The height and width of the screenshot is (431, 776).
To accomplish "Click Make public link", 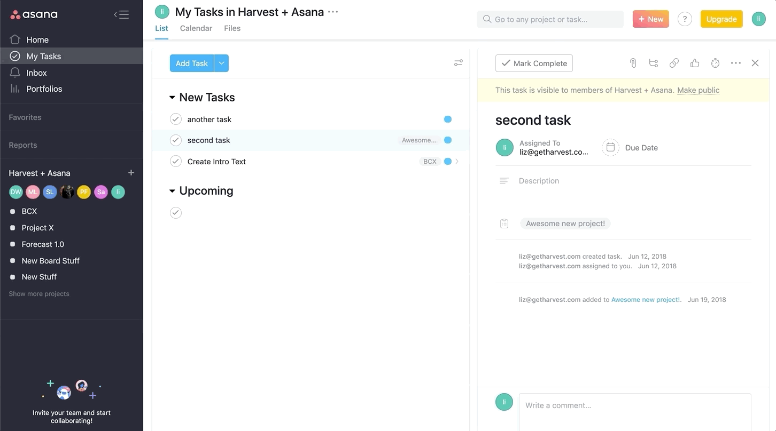I will pyautogui.click(x=698, y=90).
